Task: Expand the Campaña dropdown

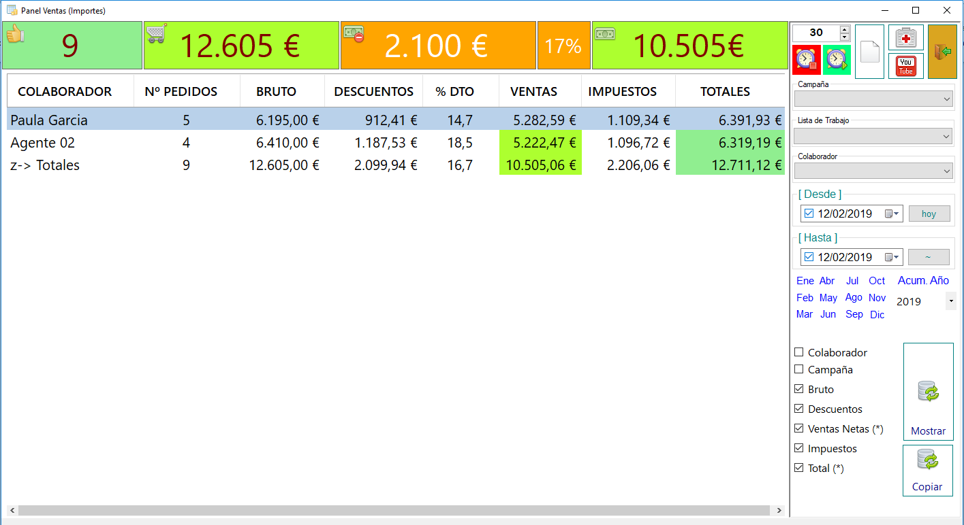Action: (873, 99)
